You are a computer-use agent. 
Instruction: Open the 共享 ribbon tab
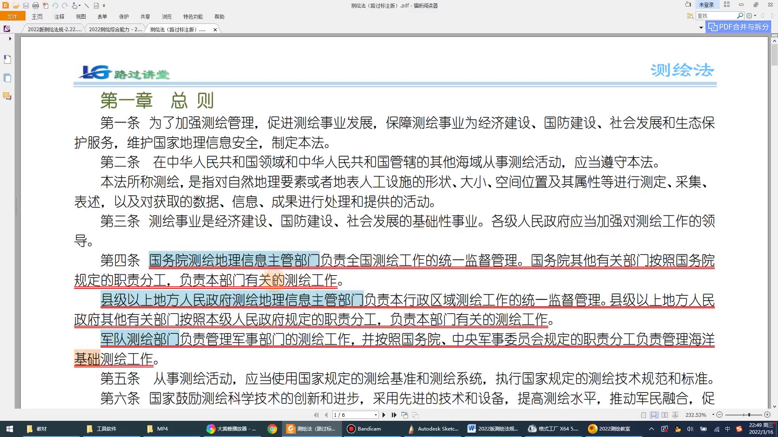pyautogui.click(x=145, y=17)
